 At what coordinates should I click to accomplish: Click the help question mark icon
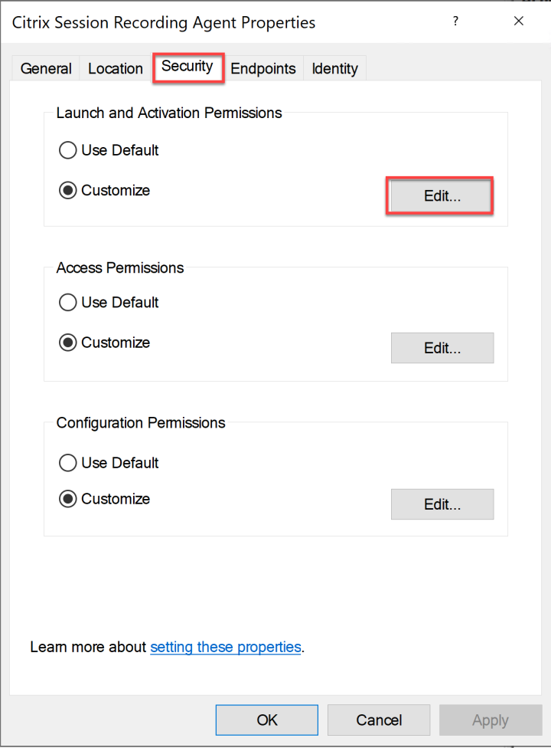[455, 21]
